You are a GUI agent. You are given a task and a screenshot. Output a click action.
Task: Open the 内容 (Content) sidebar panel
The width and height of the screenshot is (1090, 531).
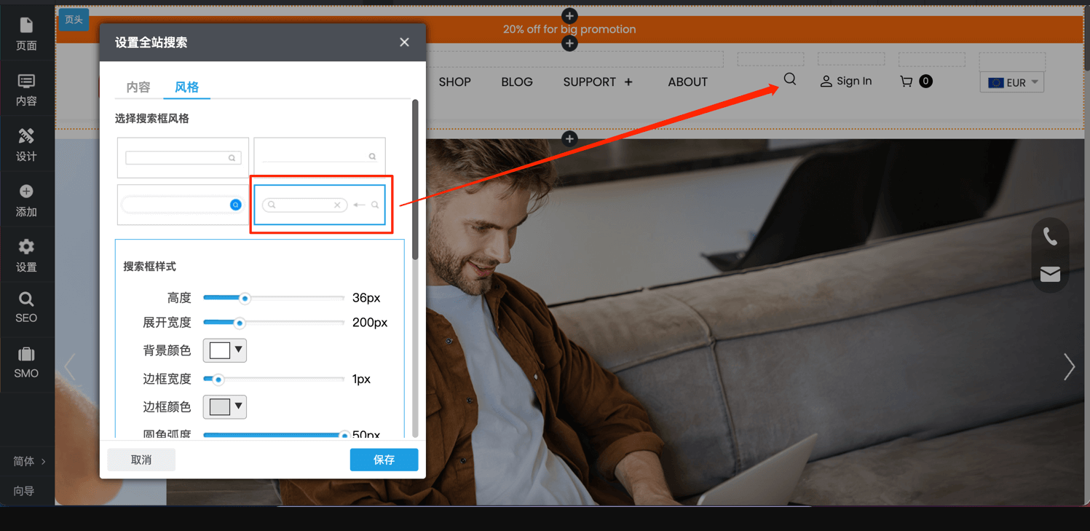pyautogui.click(x=26, y=89)
